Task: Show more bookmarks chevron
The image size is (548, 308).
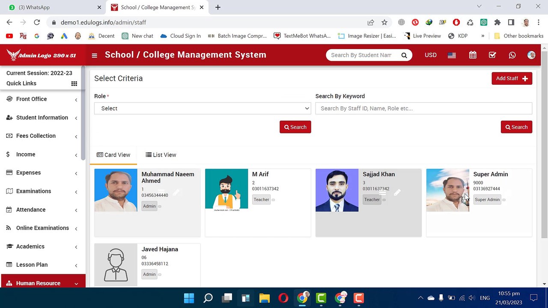Action: point(482,36)
